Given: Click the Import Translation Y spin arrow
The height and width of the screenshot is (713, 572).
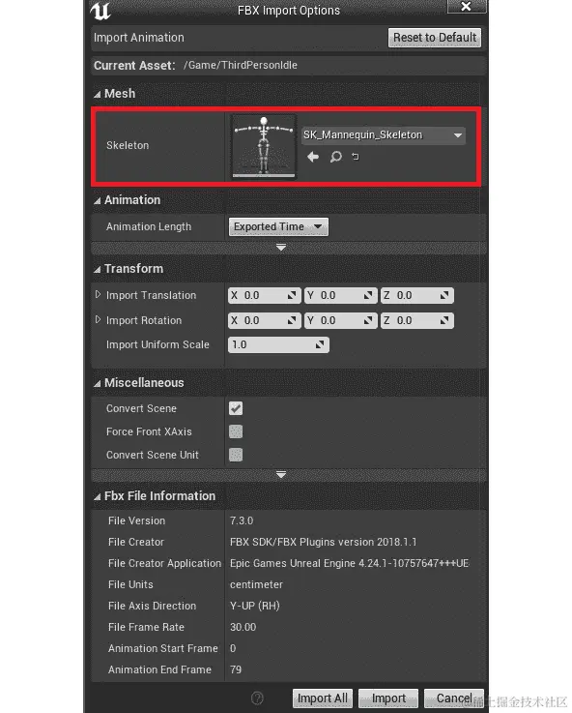Looking at the screenshot, I should (x=368, y=296).
